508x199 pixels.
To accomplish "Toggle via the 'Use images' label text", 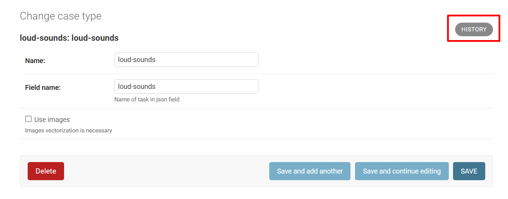I will click(52, 120).
